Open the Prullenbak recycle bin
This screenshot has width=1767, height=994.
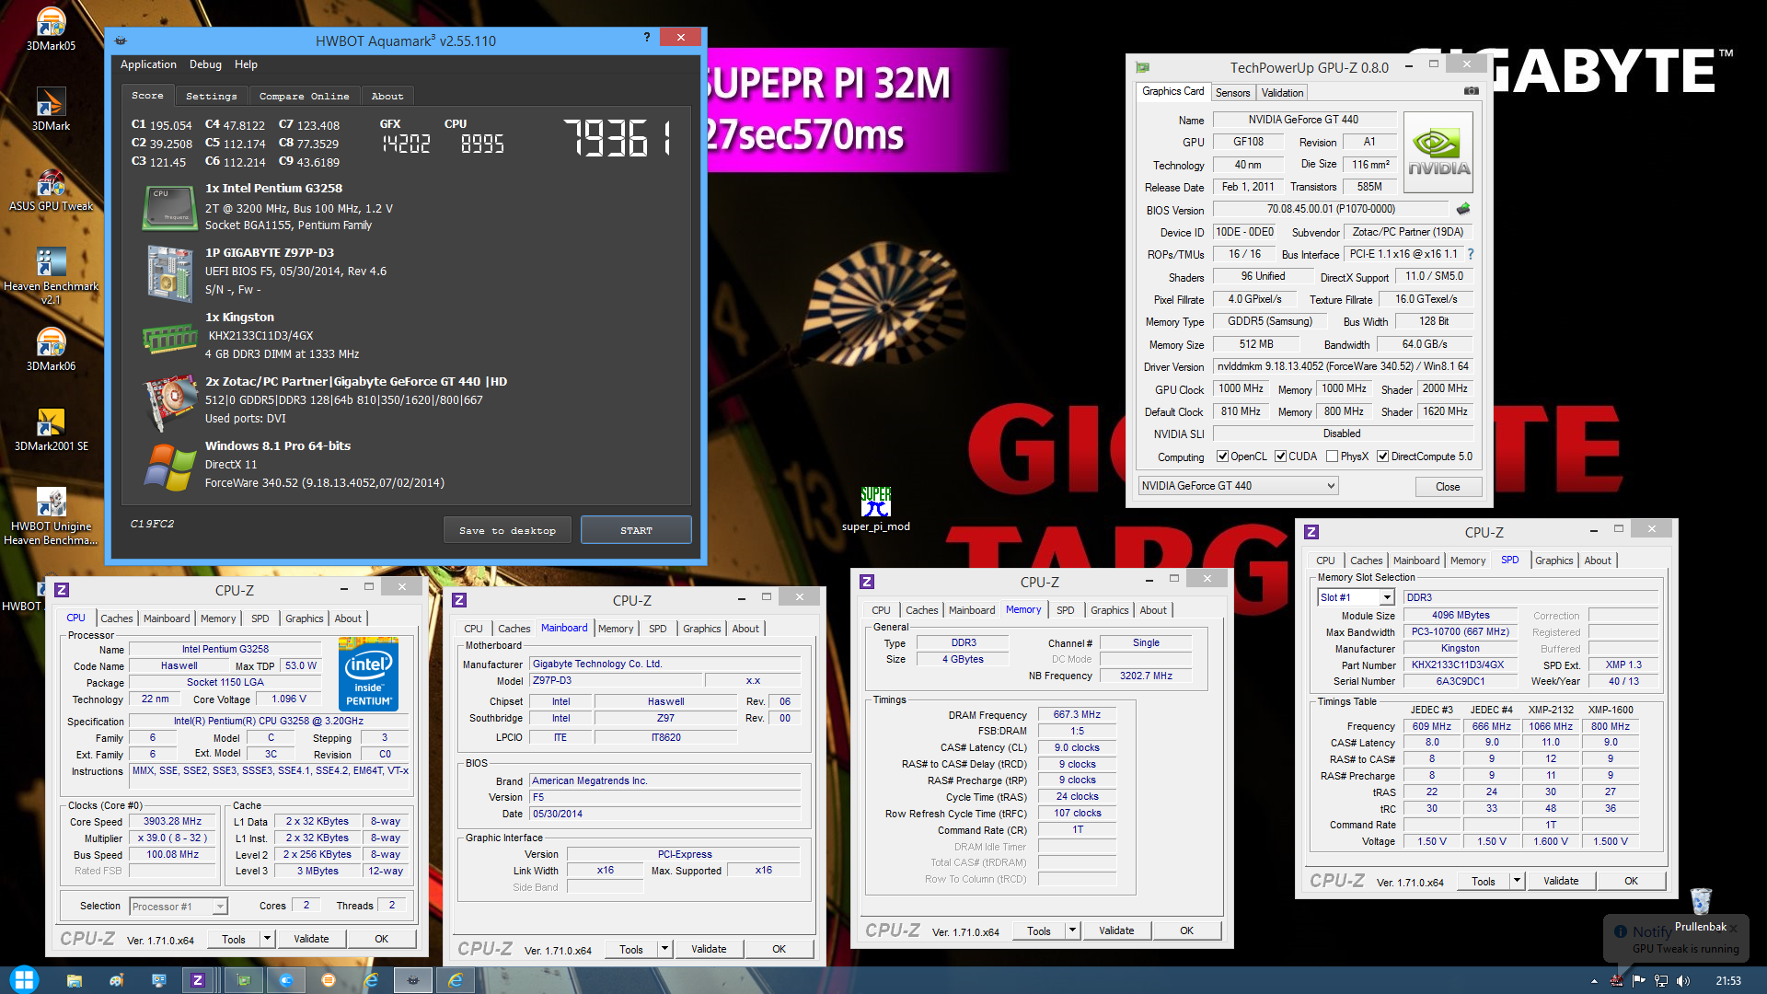[1700, 910]
